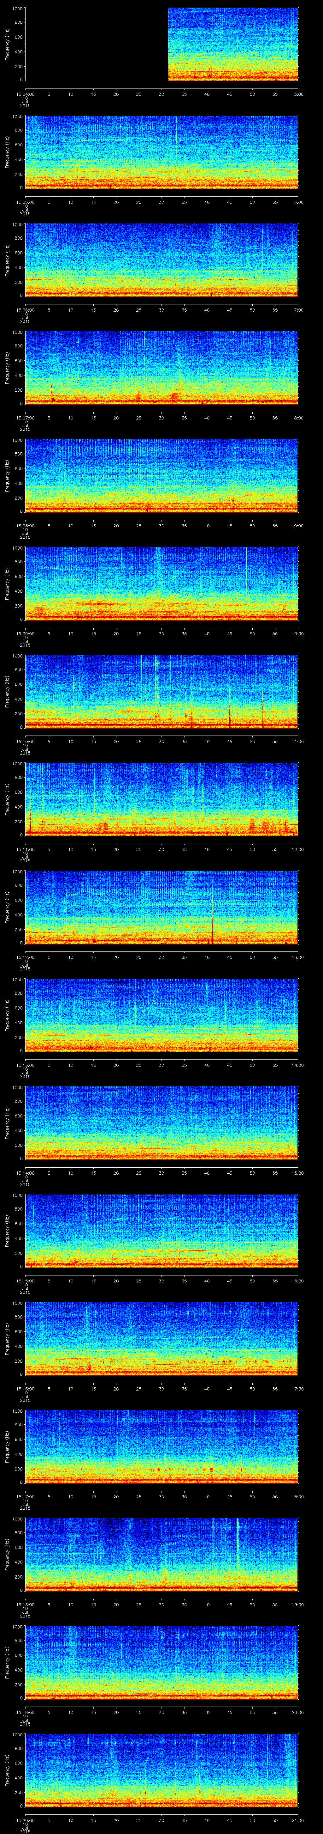This screenshot has width=323, height=1834.
Task: Select the 15:06:00 time axis label
Action: pyautogui.click(x=25, y=310)
